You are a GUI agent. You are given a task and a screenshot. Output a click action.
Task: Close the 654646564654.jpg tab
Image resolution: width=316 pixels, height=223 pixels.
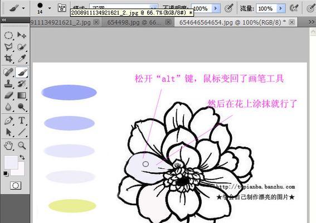click(x=291, y=22)
